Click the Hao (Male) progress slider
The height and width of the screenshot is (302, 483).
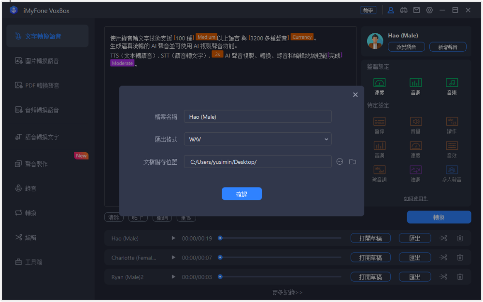(280, 238)
